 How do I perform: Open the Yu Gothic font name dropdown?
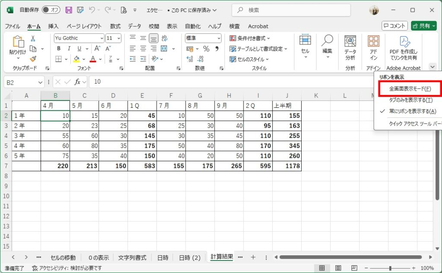101,38
